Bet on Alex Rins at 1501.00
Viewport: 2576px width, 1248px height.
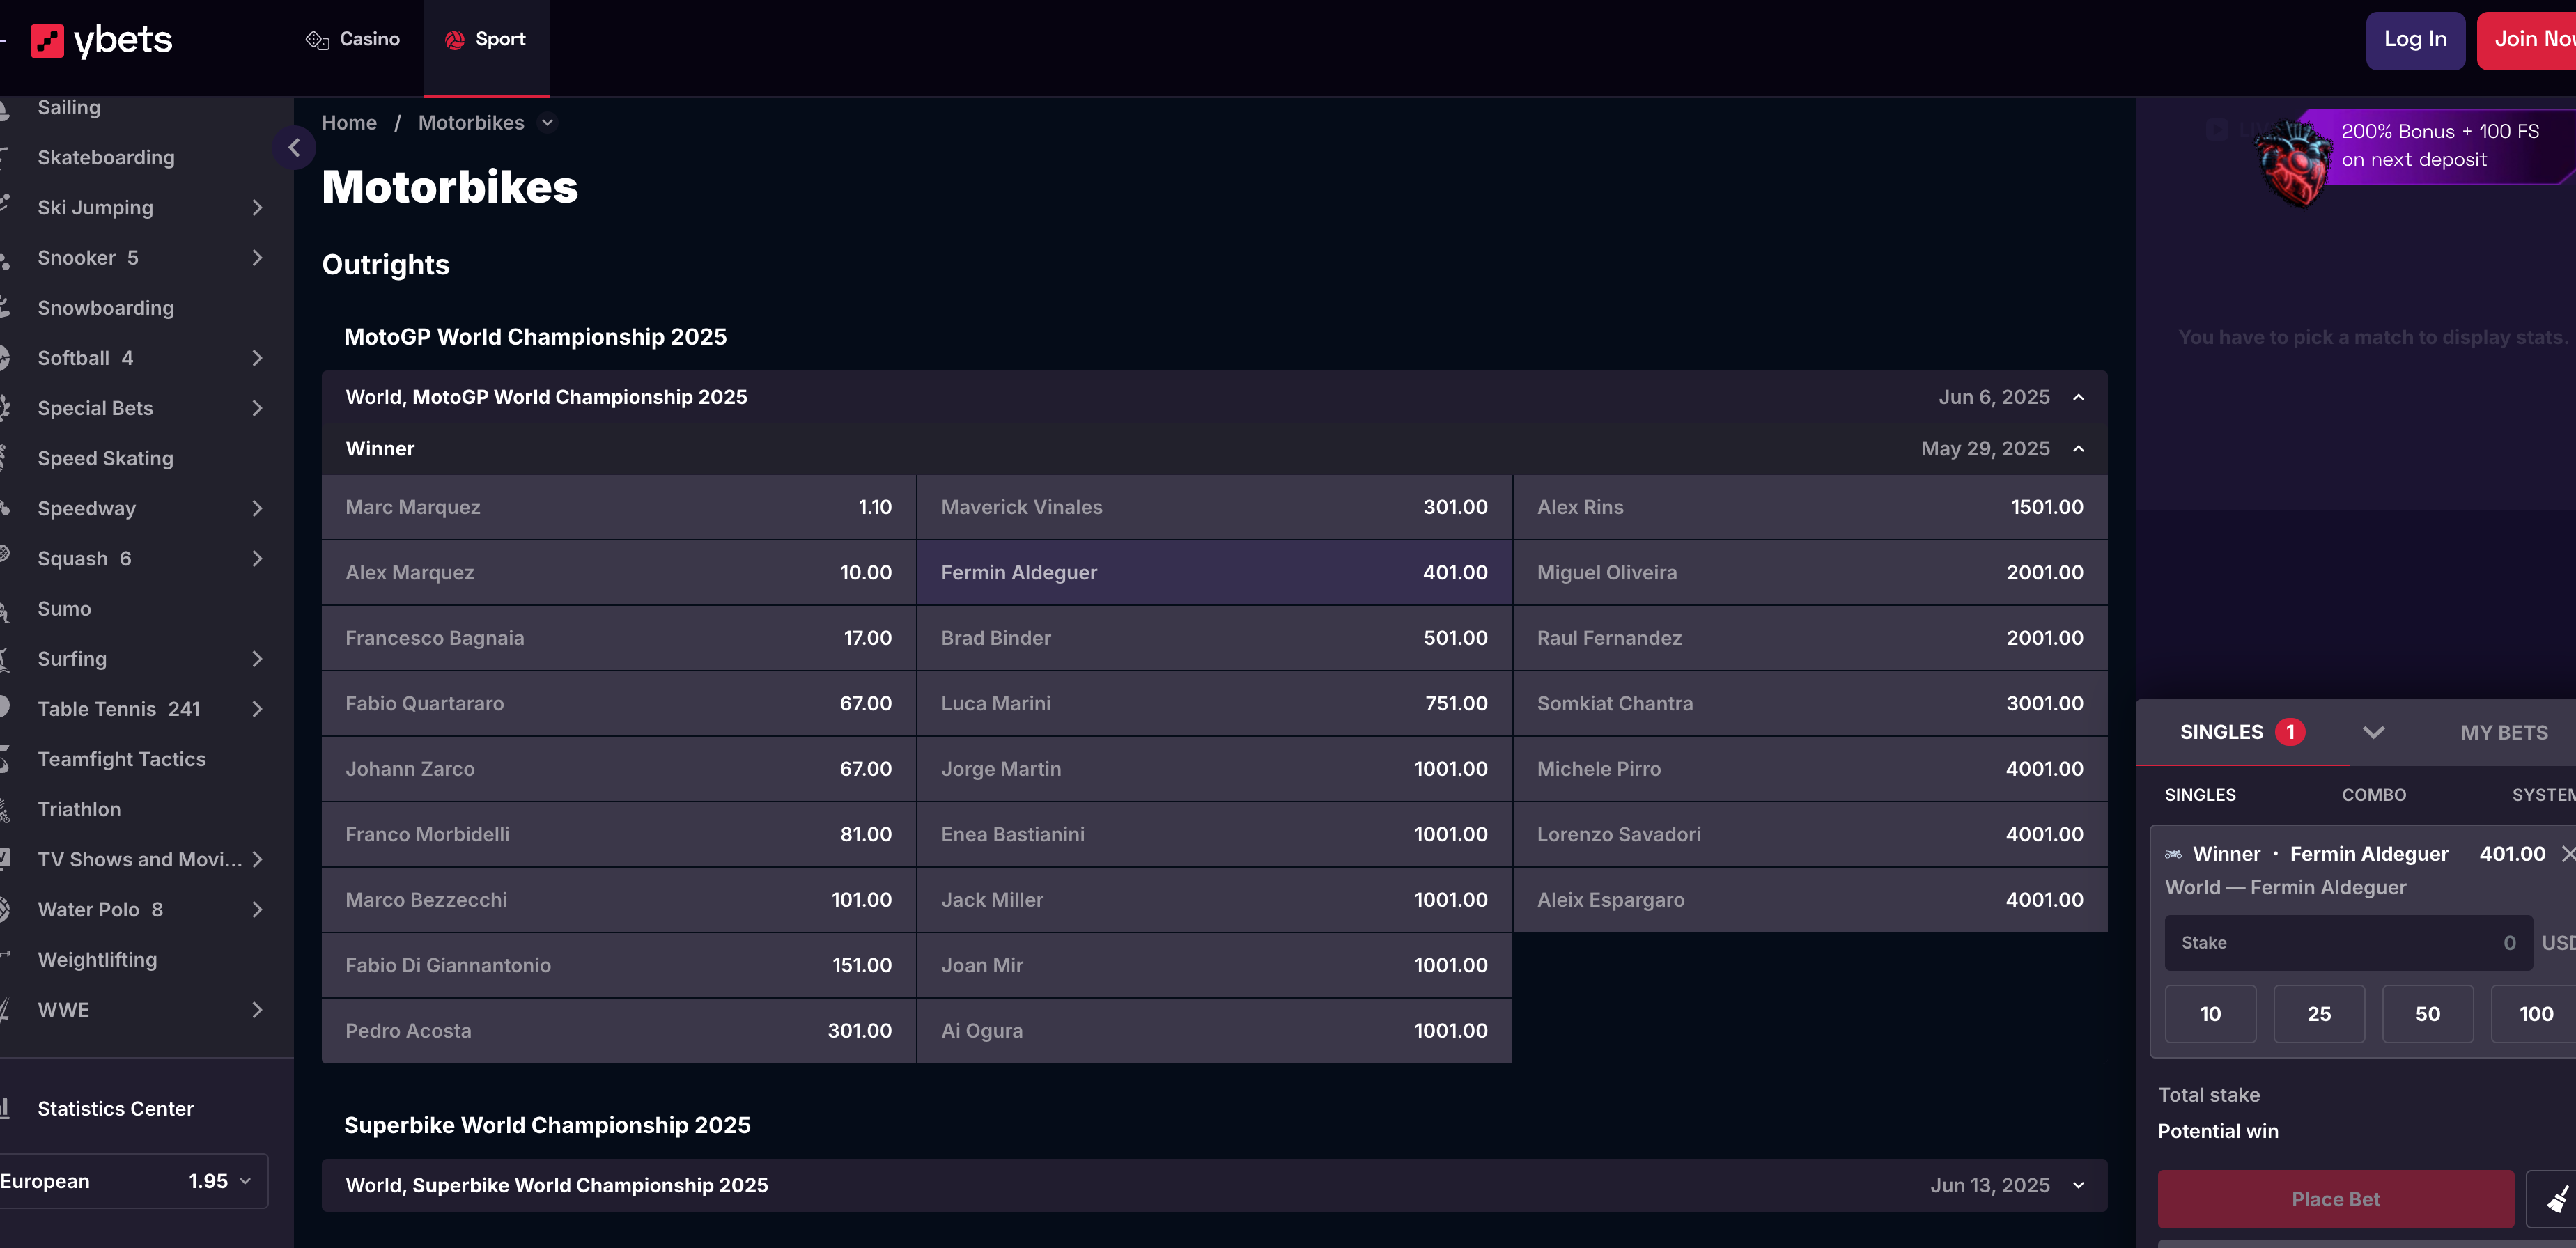(x=1810, y=507)
